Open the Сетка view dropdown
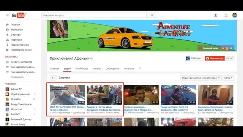Viewport: 243px width, 137px height. (228, 78)
